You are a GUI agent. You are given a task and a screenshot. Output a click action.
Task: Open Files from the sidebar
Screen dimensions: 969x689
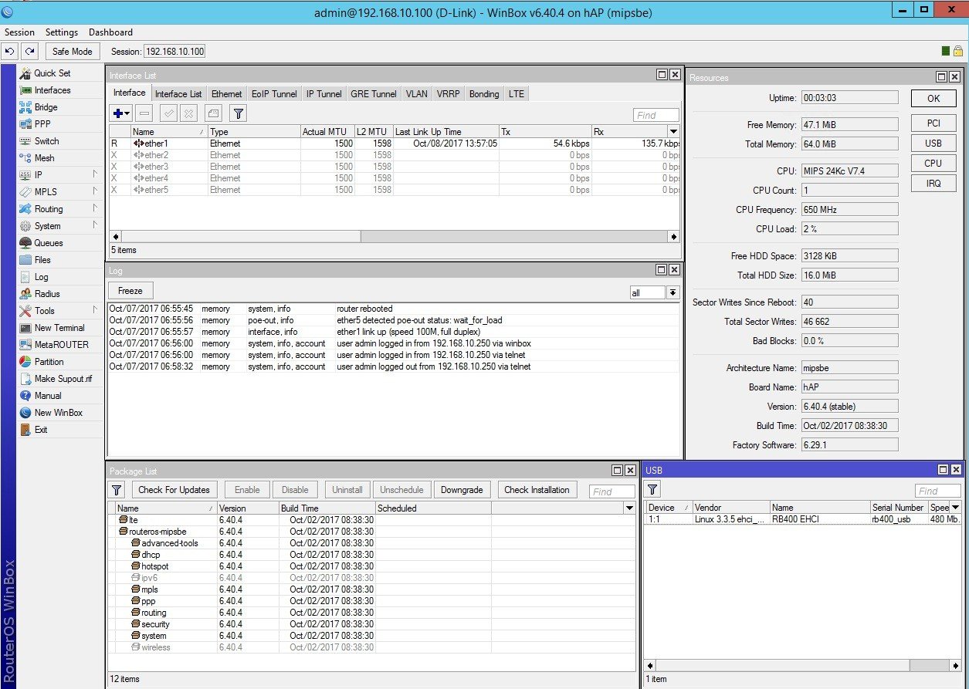click(43, 260)
